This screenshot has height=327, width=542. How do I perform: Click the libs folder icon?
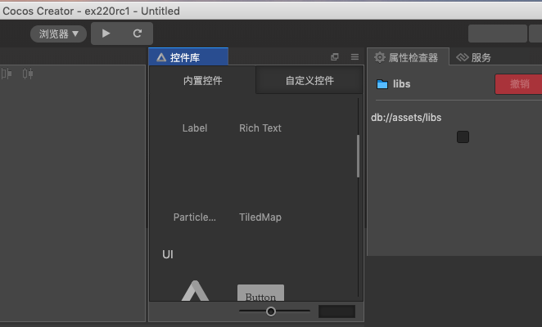[382, 84]
